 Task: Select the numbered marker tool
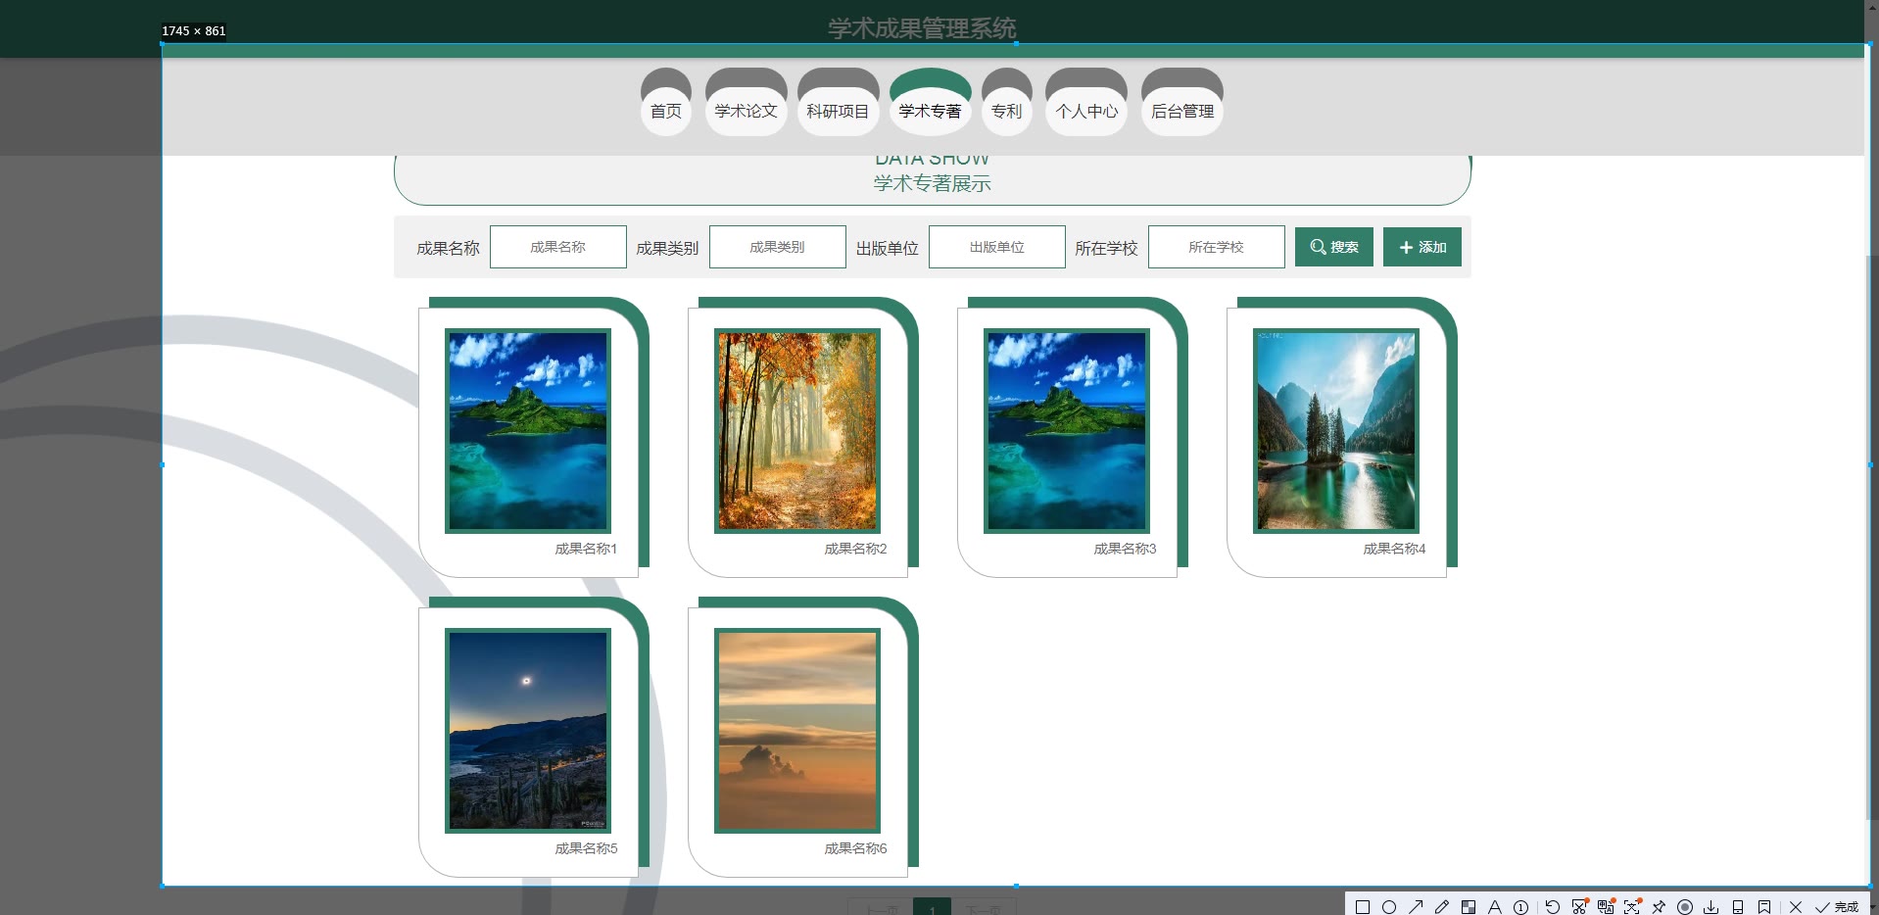point(1520,907)
